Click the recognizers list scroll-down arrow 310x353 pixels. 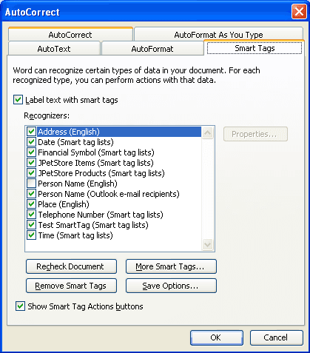207,244
